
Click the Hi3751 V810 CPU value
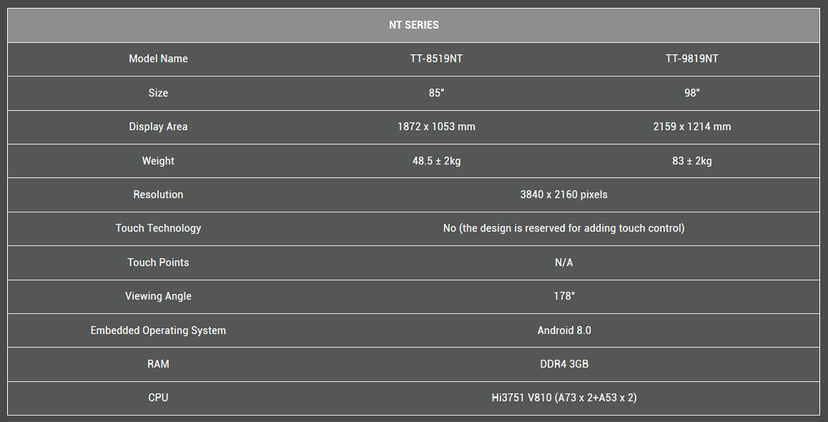pyautogui.click(x=563, y=398)
